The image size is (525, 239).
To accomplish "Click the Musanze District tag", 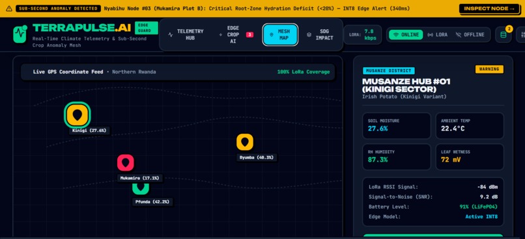I will 389,70.
